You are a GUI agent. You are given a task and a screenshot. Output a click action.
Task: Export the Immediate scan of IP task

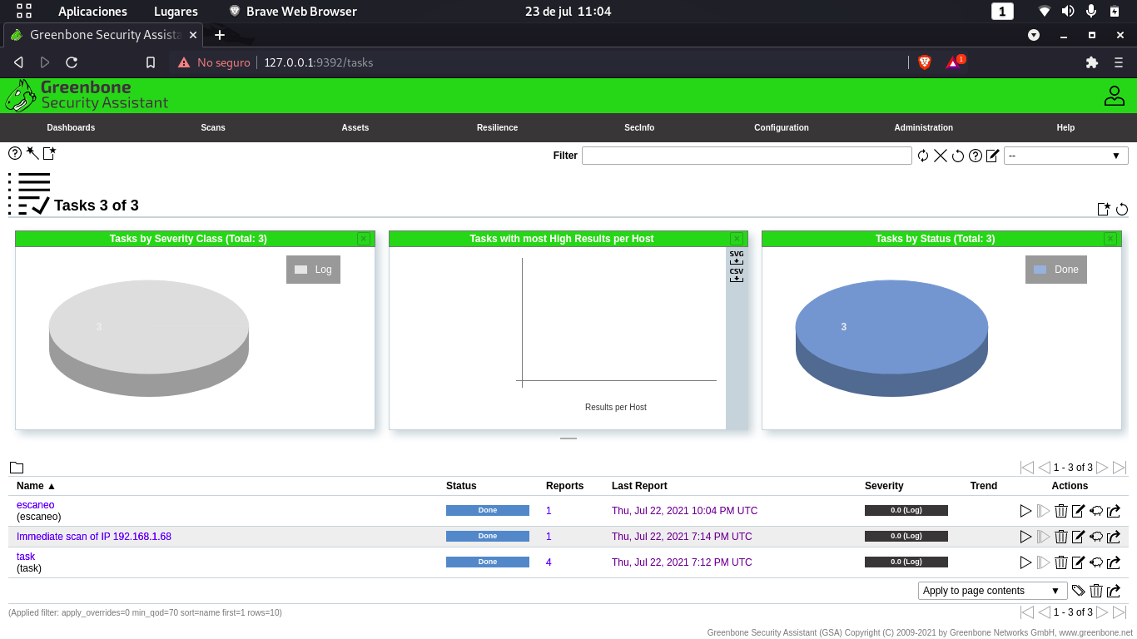(1114, 537)
